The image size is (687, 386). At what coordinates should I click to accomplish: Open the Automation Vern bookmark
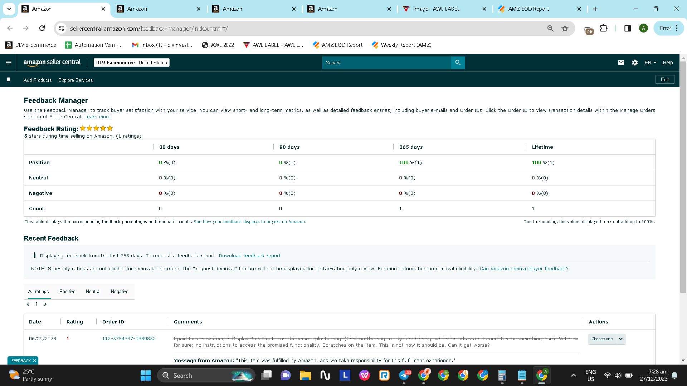tap(94, 45)
